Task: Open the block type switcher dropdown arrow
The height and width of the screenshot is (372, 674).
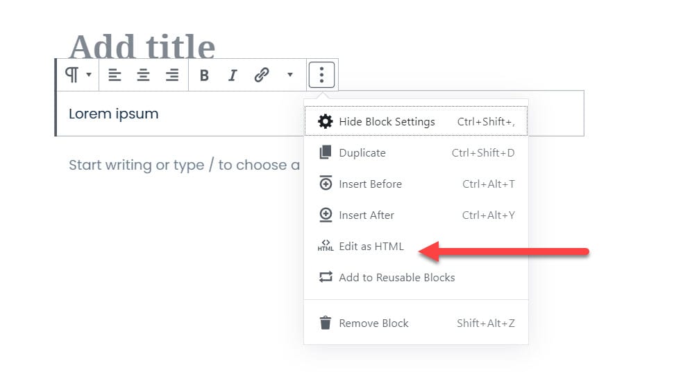Action: [x=88, y=75]
